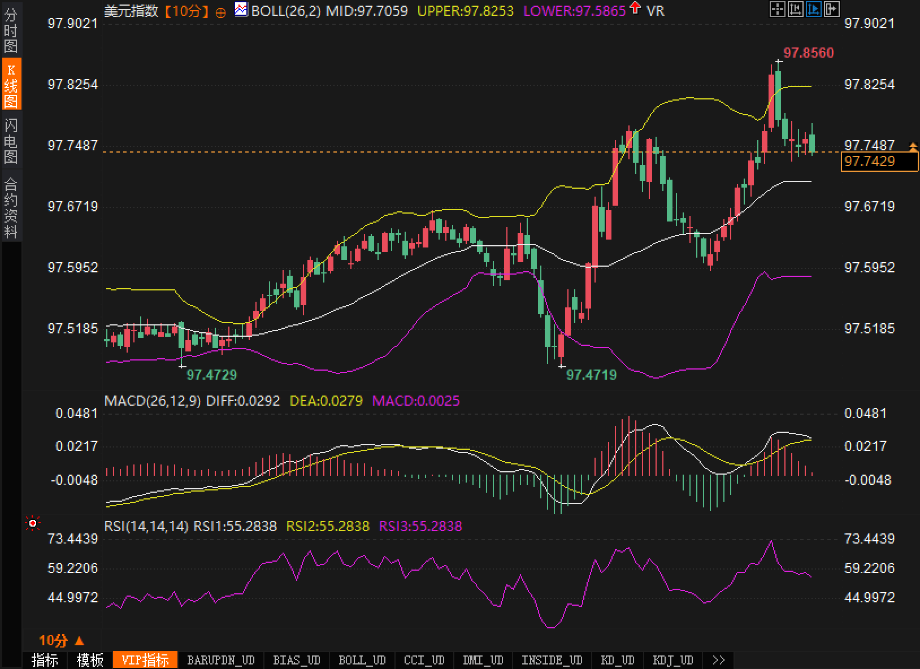Open the BOLL indicator chart icon
Viewport: 920px width, 669px height.
point(241,10)
